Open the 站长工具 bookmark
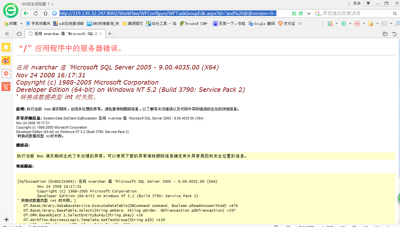 [x=161, y=24]
